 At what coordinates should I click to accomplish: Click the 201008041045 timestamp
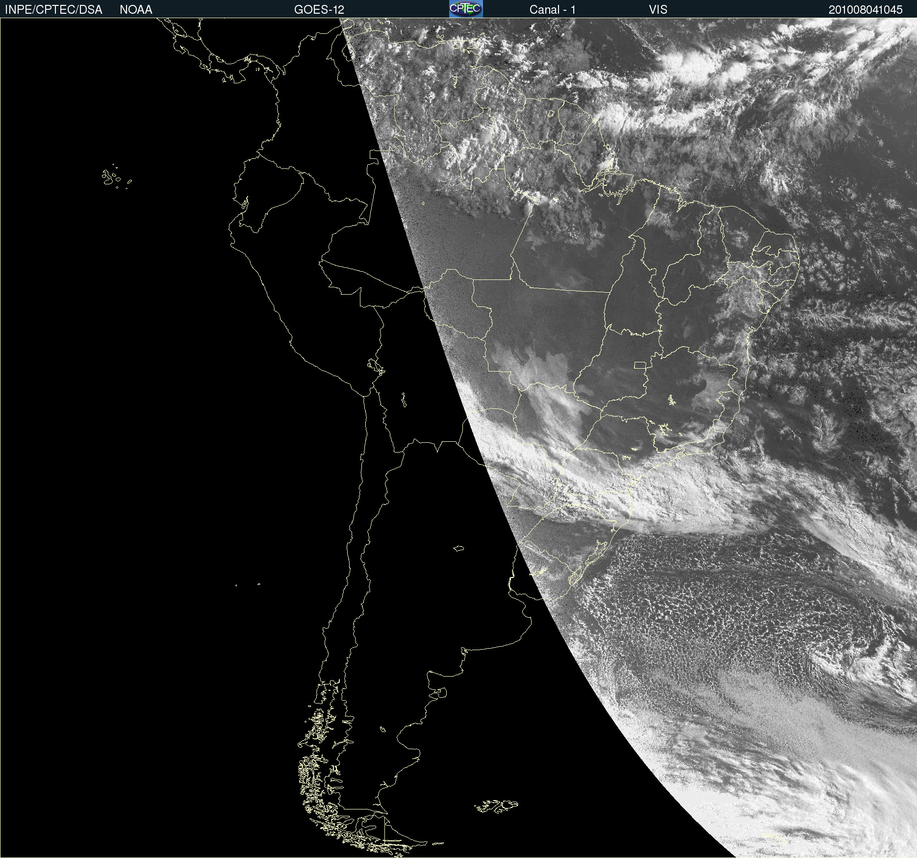866,10
